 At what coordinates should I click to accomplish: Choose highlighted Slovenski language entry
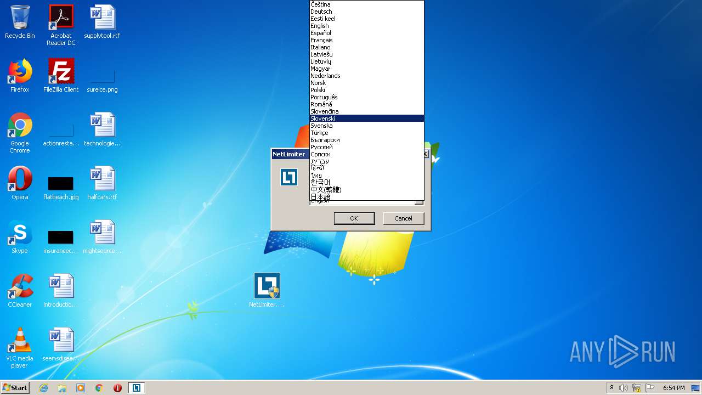click(x=367, y=119)
